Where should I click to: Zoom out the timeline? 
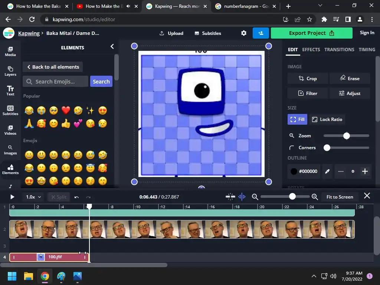click(255, 197)
